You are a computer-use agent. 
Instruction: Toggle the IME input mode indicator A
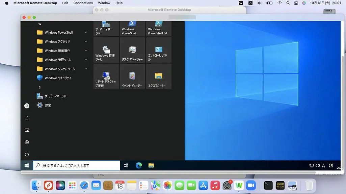[323, 166]
